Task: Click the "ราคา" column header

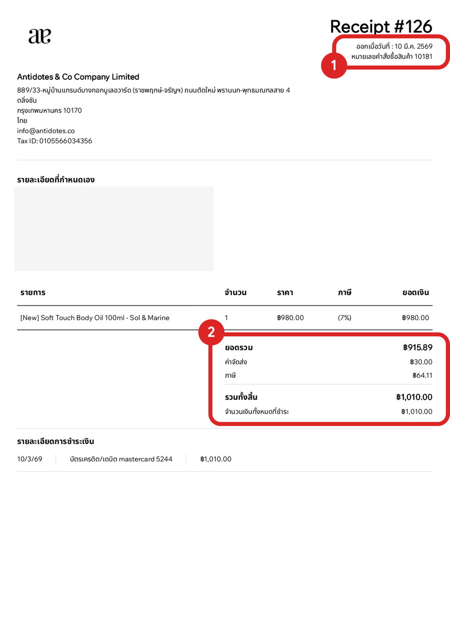Action: coord(285,293)
